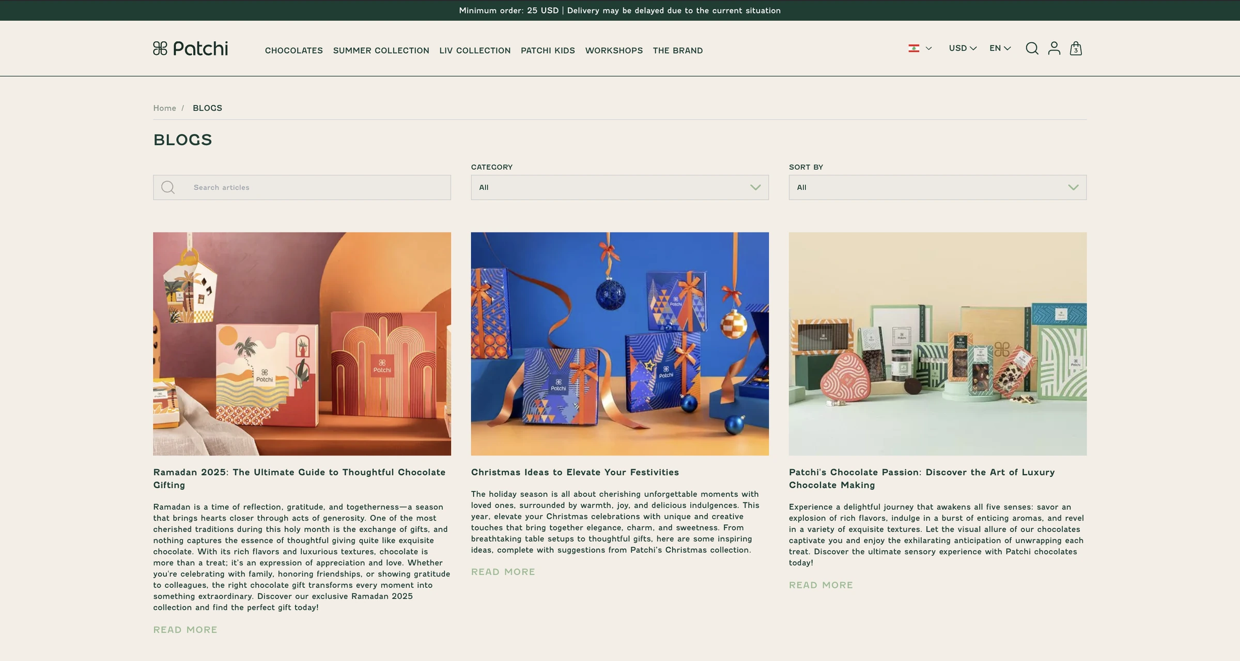The image size is (1240, 661).
Task: Click the Lebanon flag country icon
Action: point(913,48)
